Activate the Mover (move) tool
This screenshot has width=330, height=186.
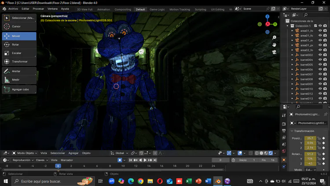pos(19,36)
